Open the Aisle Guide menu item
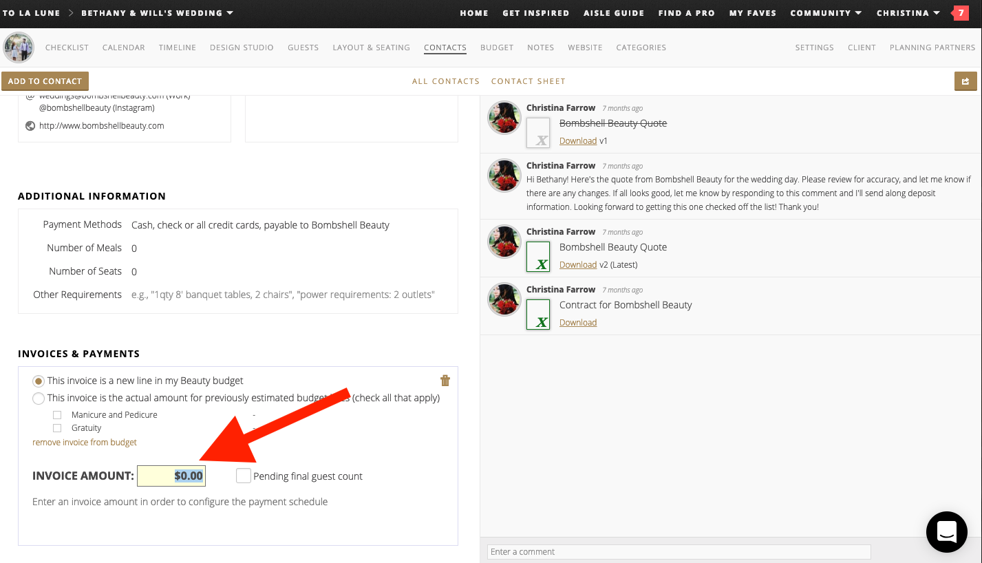Image resolution: width=982 pixels, height=563 pixels. coord(614,13)
